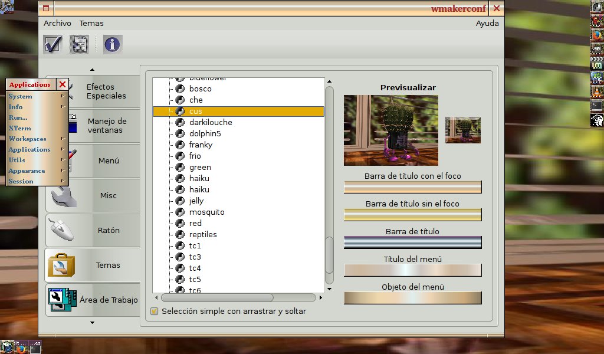Launch XTerm from Applications menu

pyautogui.click(x=37, y=128)
